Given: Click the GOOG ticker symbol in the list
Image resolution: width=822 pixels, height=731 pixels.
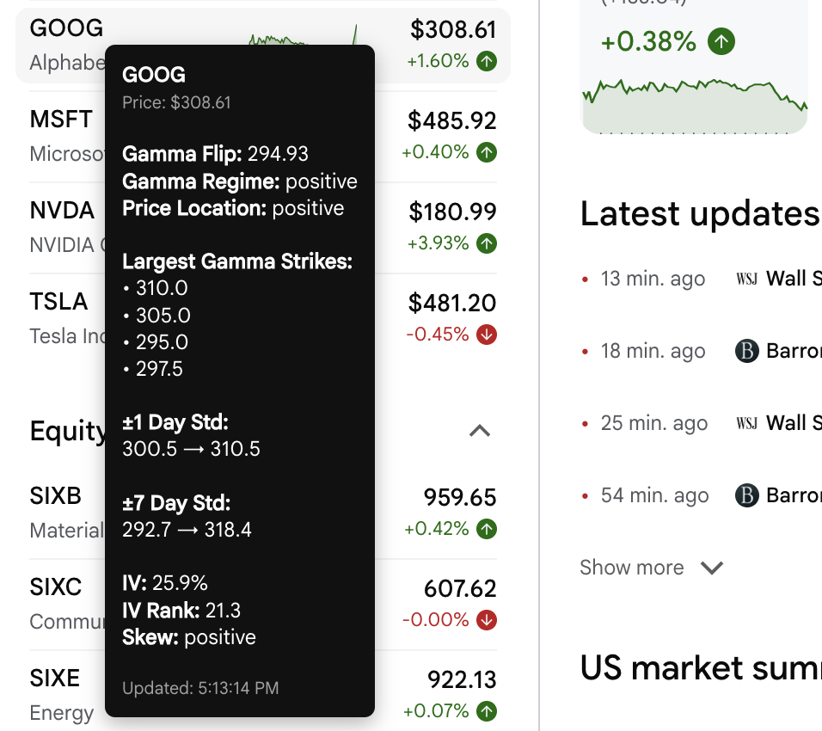Looking at the screenshot, I should (66, 28).
